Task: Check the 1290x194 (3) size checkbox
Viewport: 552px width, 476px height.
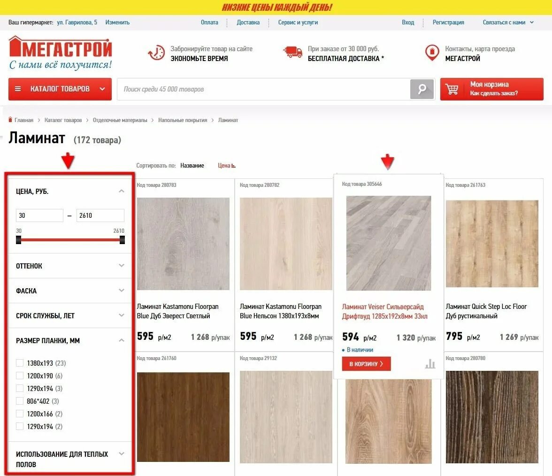Action: [x=20, y=388]
